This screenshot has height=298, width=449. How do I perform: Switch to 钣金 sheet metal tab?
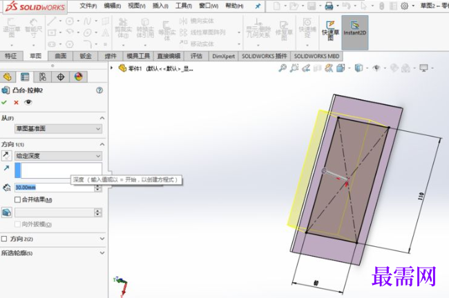[x=86, y=56]
